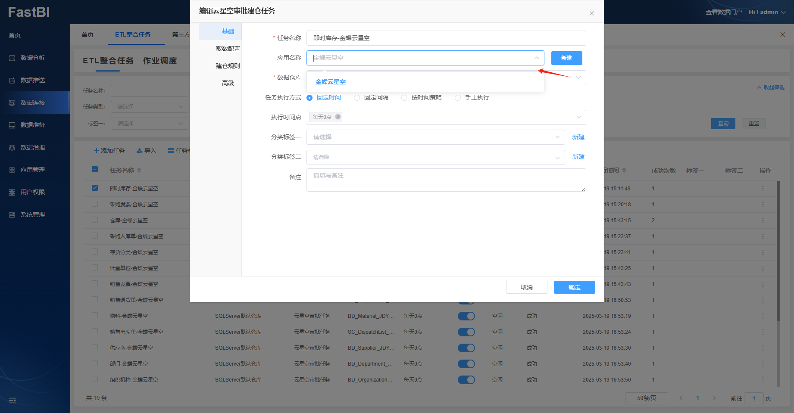Check the 采购发票-金蝶云星空 row checkbox
The width and height of the screenshot is (794, 413).
pos(95,204)
